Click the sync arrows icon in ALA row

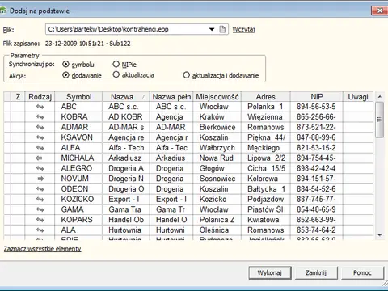pyautogui.click(x=40, y=230)
